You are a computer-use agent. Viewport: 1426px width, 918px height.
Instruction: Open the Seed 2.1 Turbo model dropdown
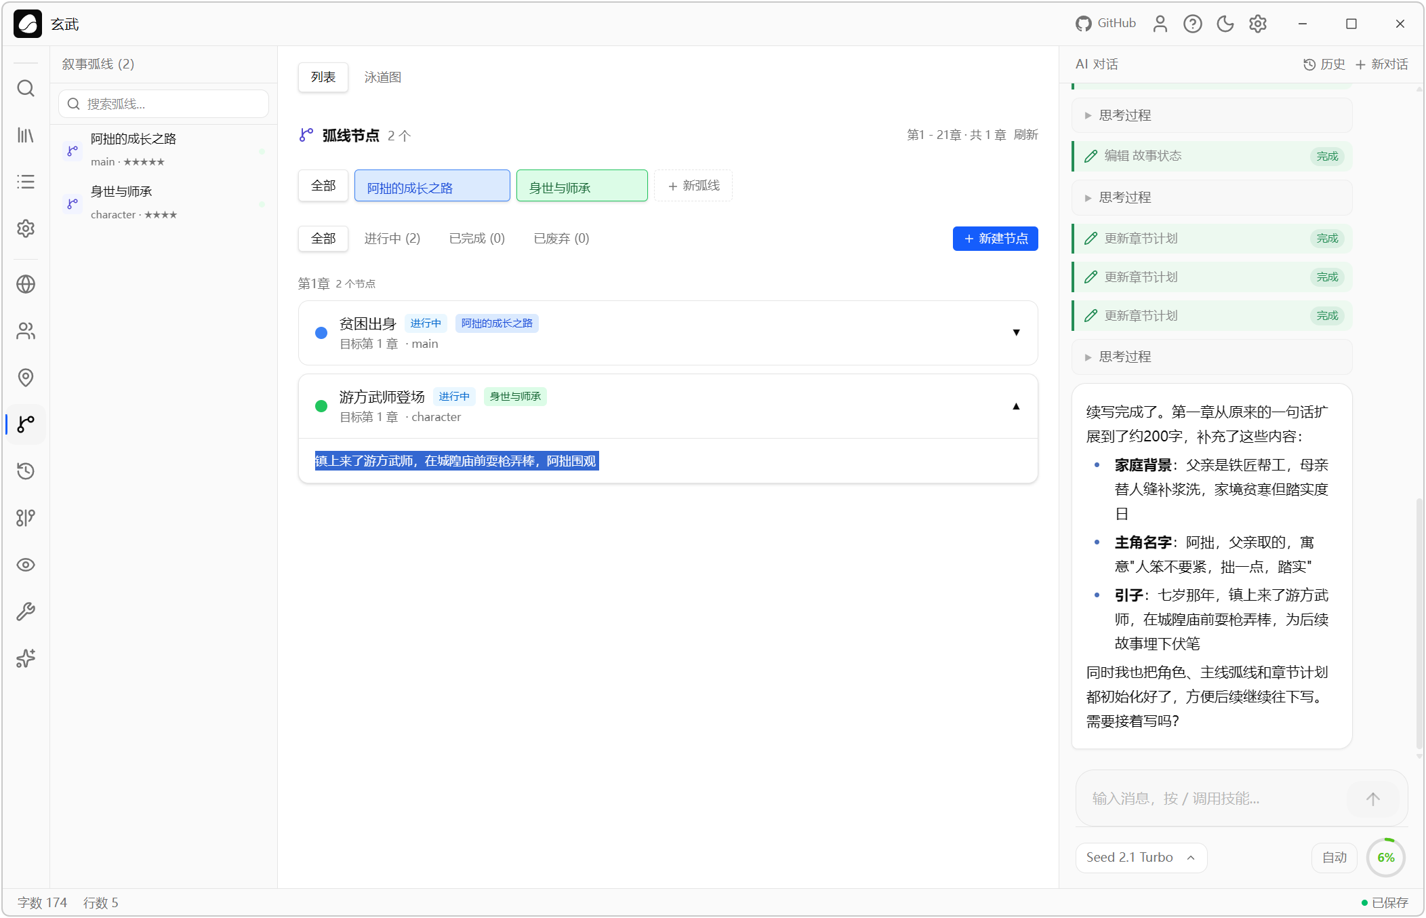click(1141, 858)
